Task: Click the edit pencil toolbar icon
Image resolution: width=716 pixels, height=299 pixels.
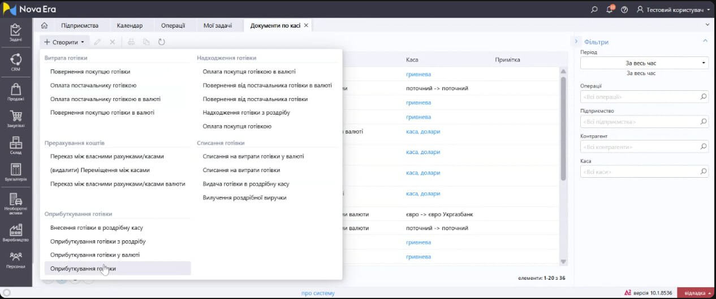Action: [97, 42]
